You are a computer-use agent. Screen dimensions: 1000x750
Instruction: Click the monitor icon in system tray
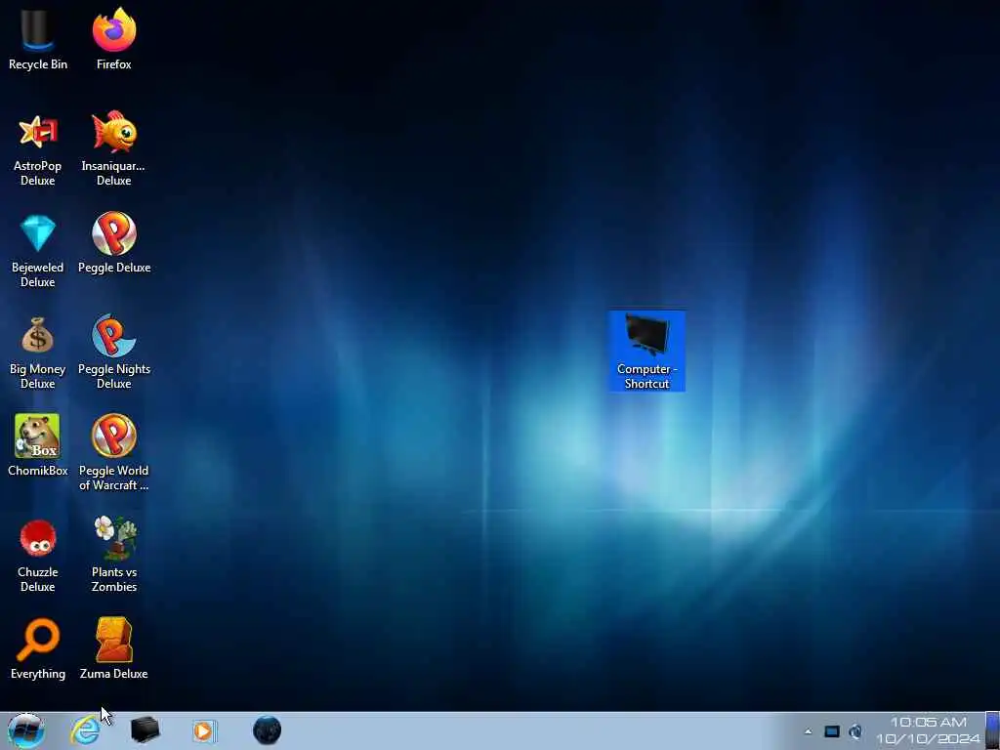coord(832,731)
